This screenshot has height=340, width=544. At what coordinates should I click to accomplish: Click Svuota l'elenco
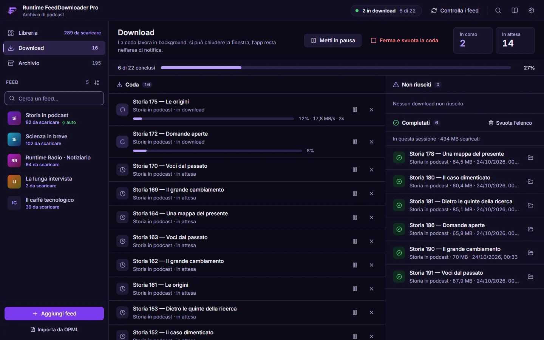tap(510, 123)
